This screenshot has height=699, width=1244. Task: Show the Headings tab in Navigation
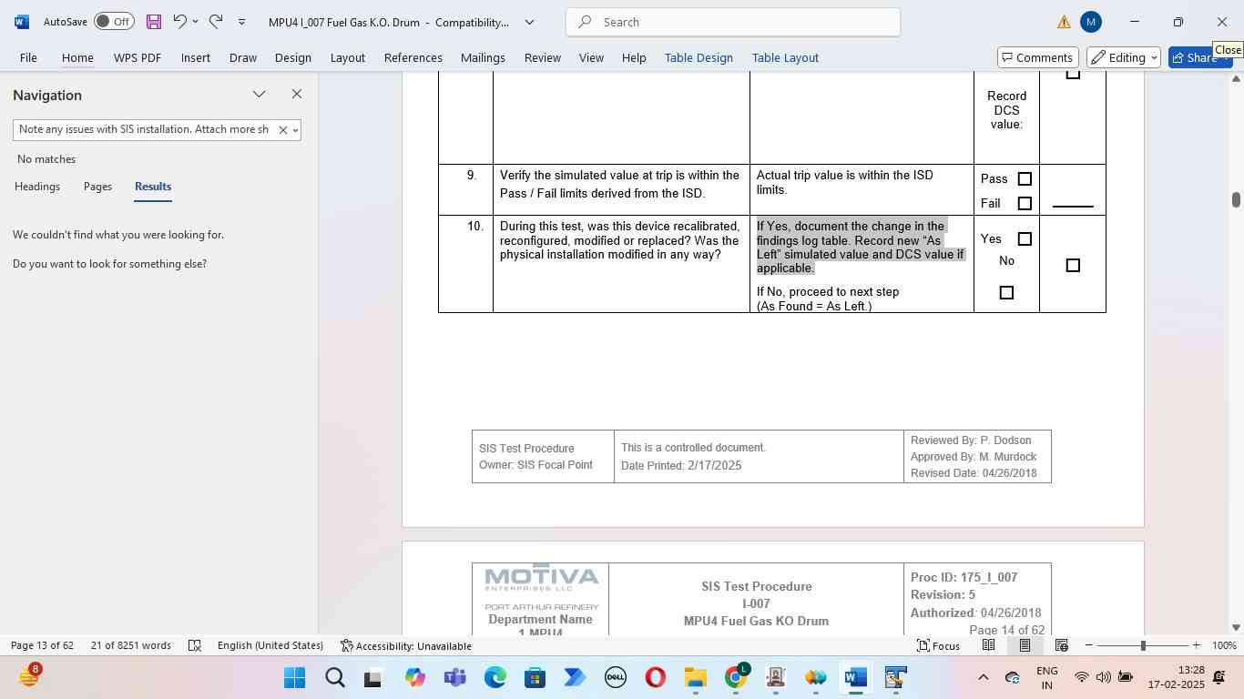(x=37, y=187)
